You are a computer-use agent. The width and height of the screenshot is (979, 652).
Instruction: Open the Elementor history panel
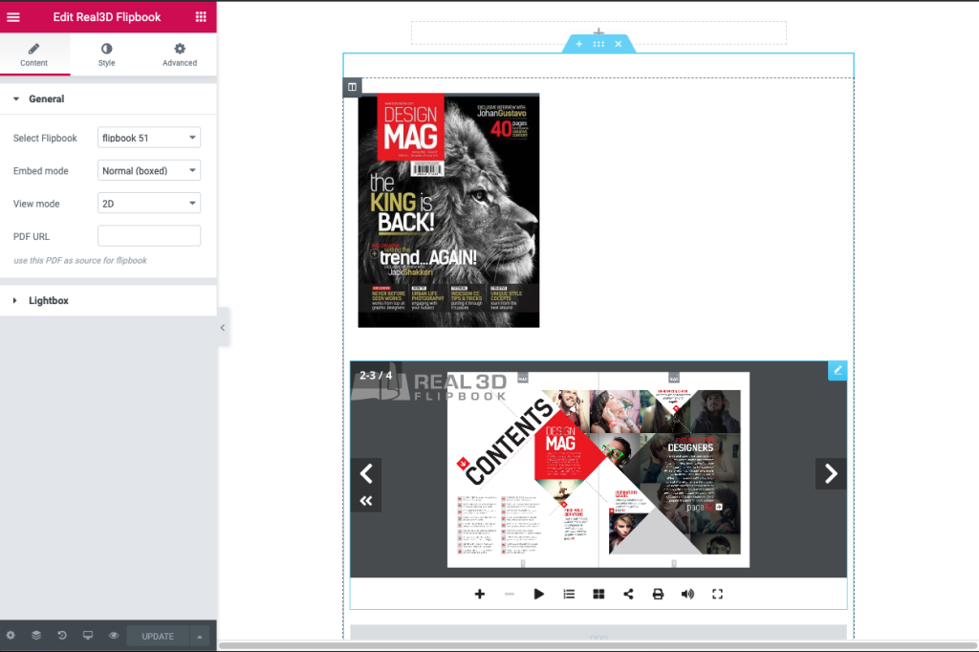(61, 634)
